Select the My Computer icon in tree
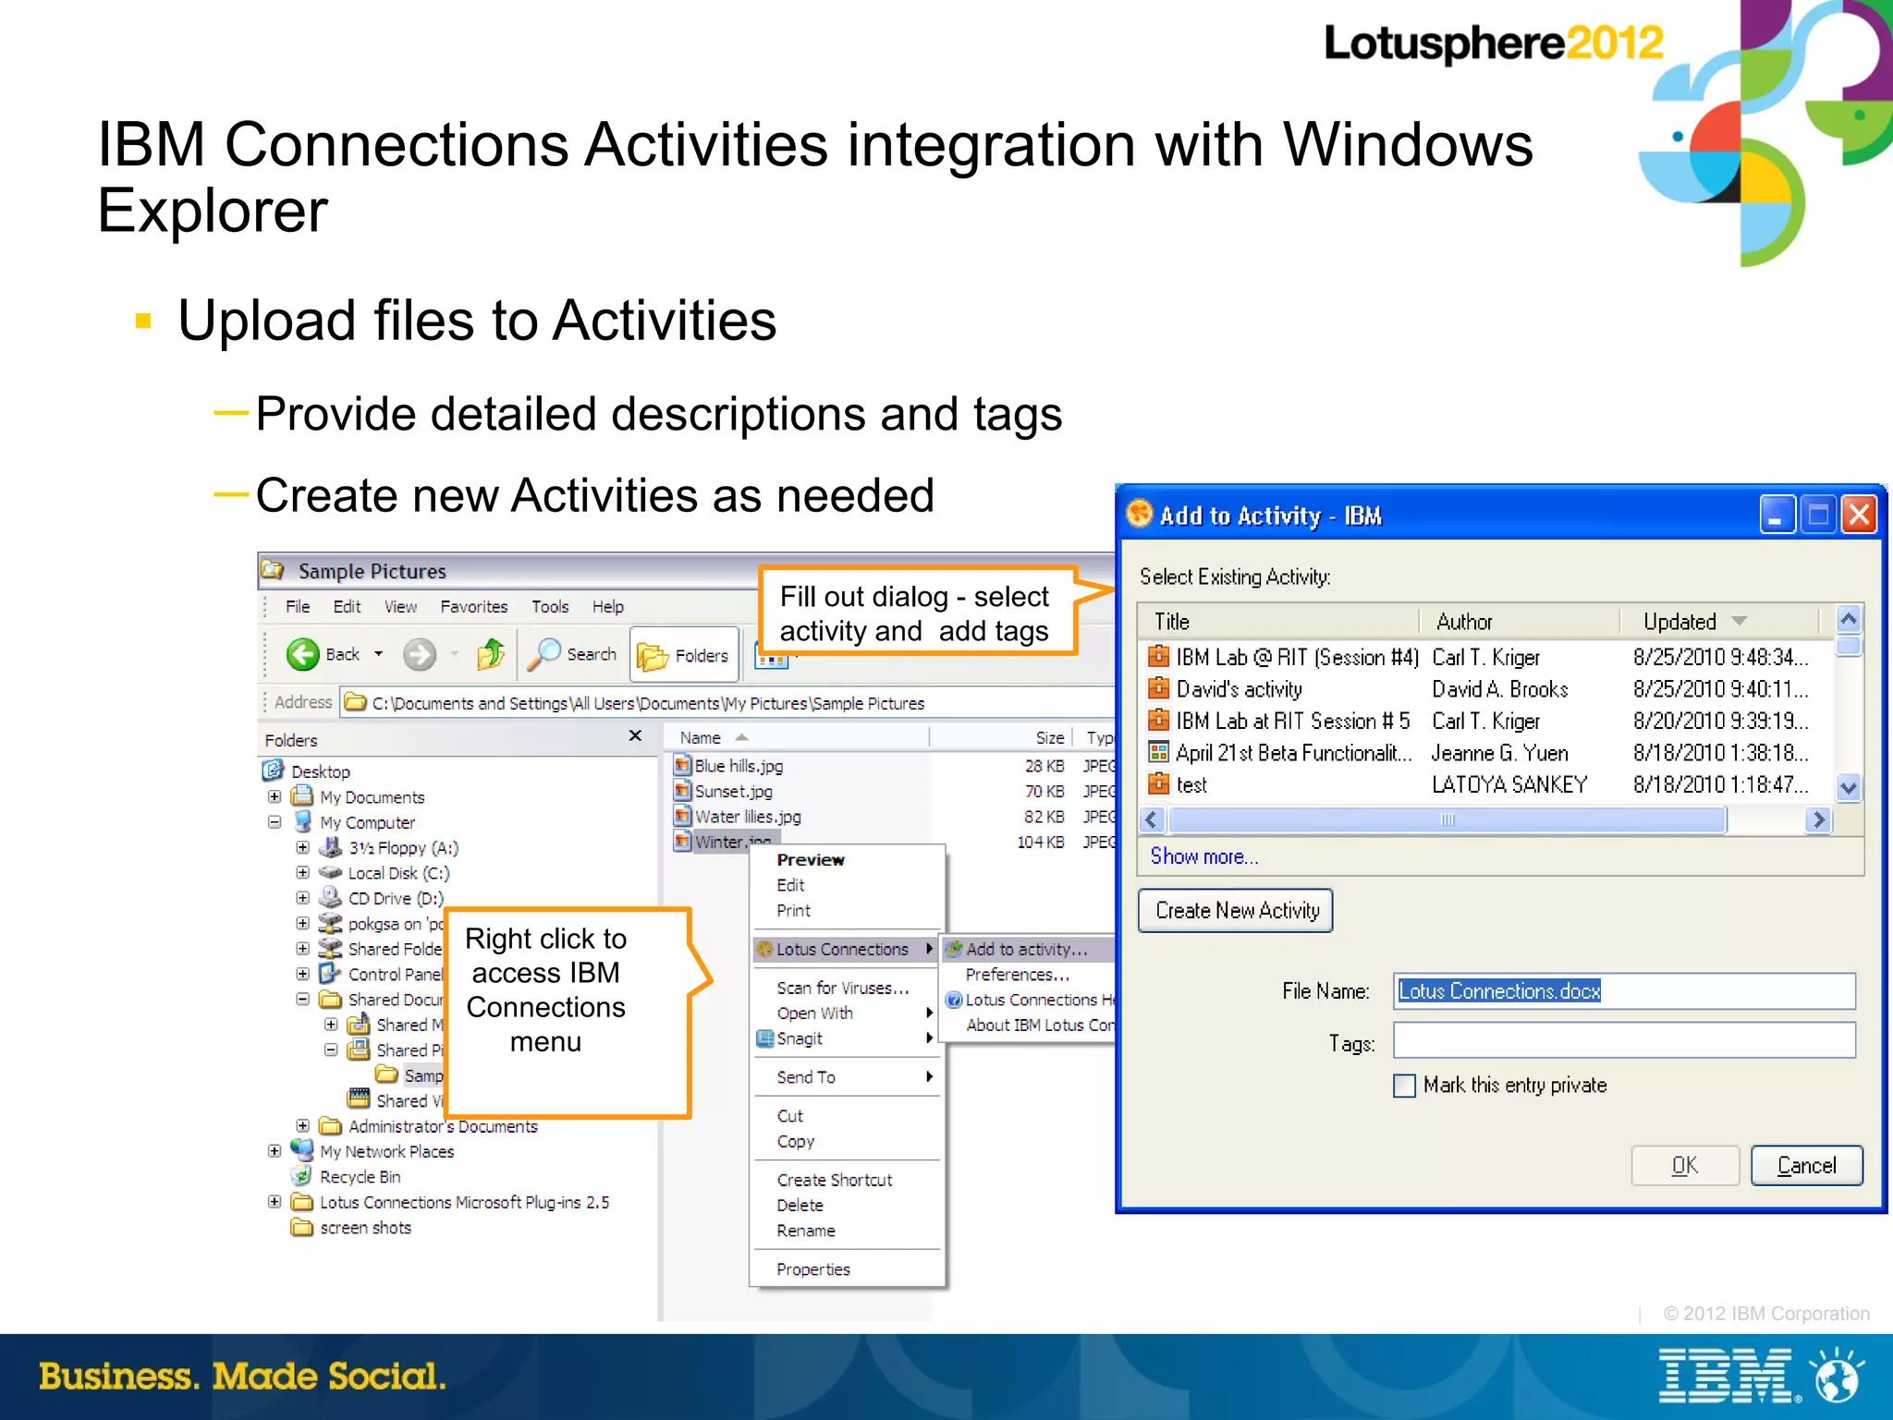This screenshot has height=1420, width=1893. click(302, 821)
